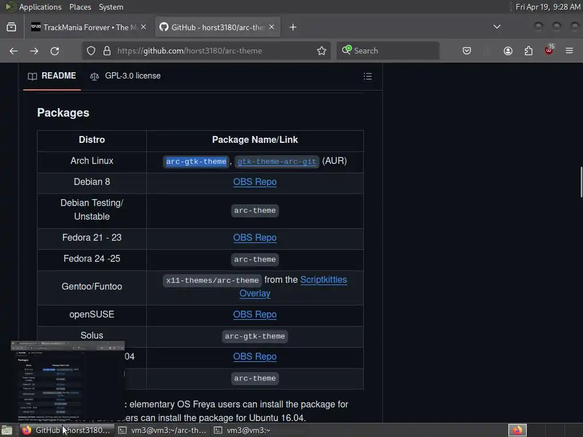Open the GPL-3.0 license tab
The image size is (583, 437).
tap(125, 76)
